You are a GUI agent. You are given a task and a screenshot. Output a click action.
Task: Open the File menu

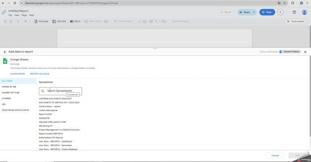10,15
